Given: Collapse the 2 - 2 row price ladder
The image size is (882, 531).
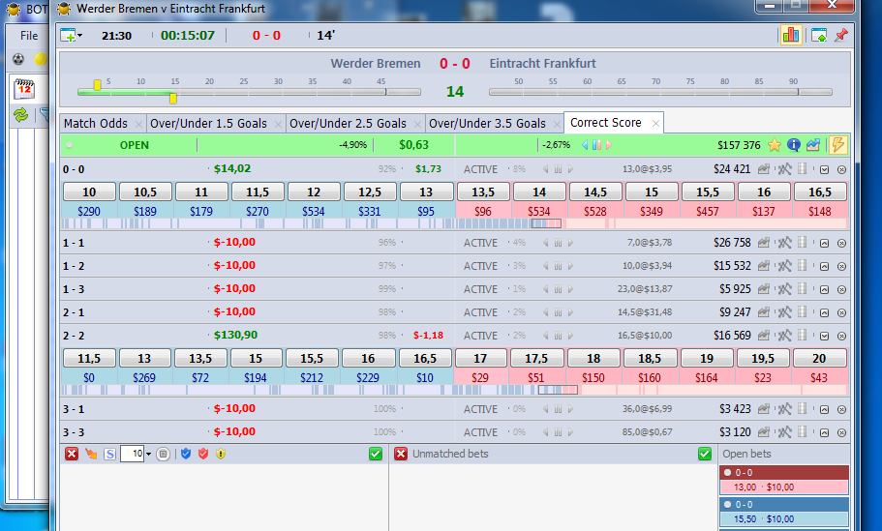Looking at the screenshot, I should click(824, 336).
